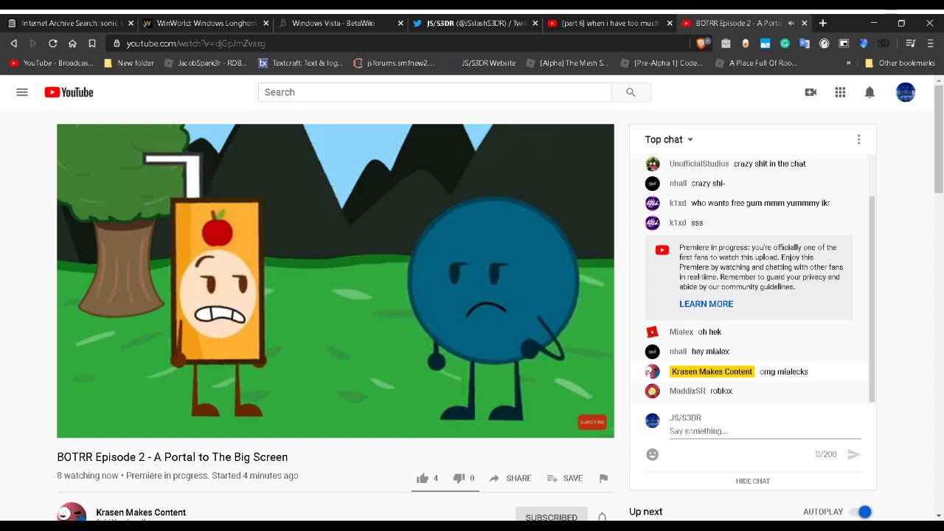Screen dimensions: 944x531
Task: Bookmark this page in toolbar
Action: click(x=92, y=44)
